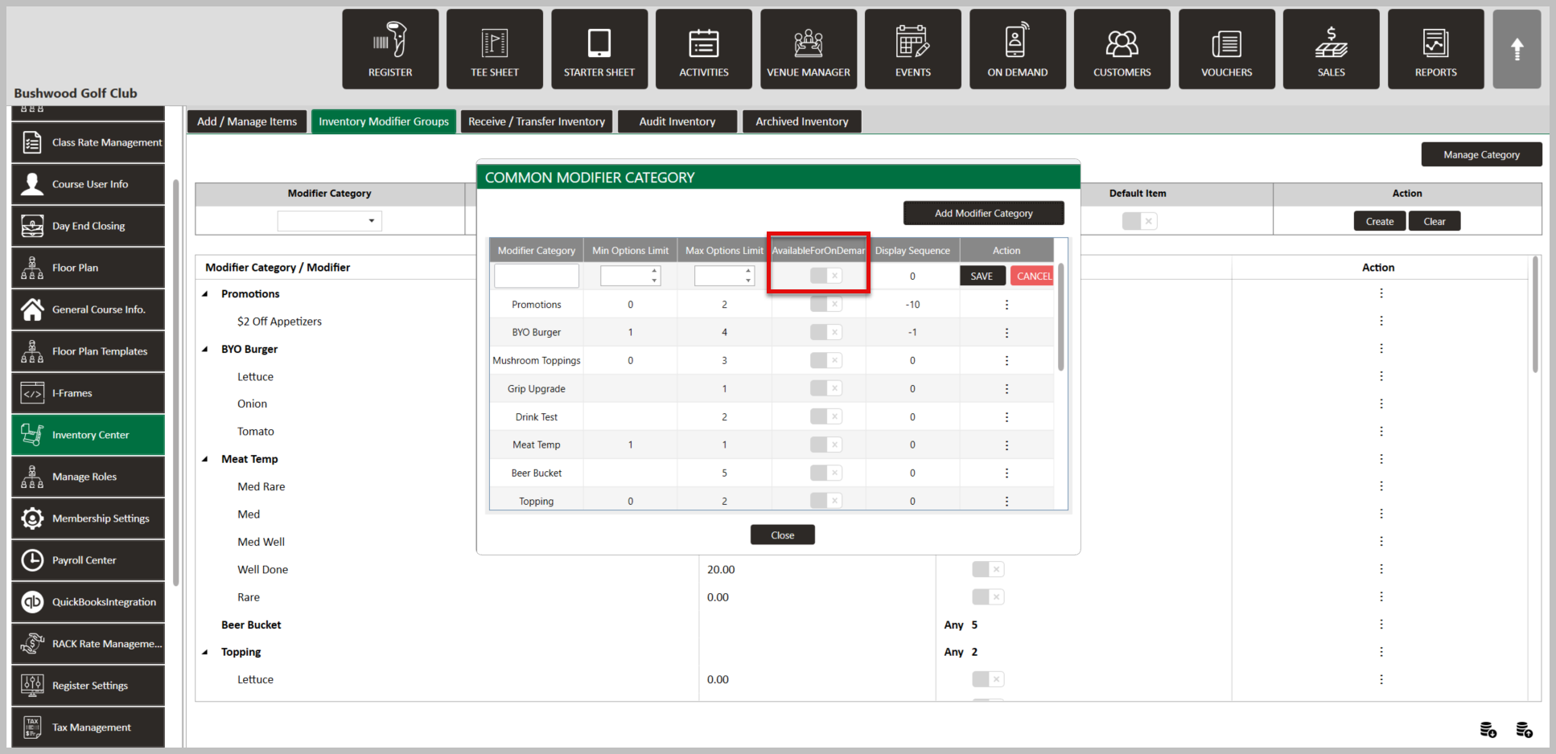The height and width of the screenshot is (754, 1556).
Task: Switch to Add / Manage Items tab
Action: [x=247, y=121]
